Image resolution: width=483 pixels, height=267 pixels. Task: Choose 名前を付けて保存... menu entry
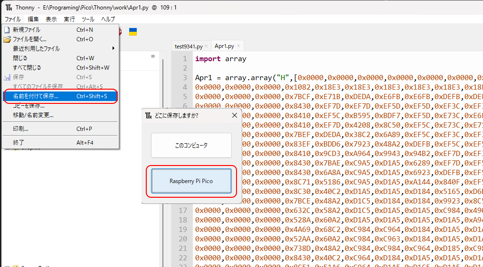click(60, 96)
